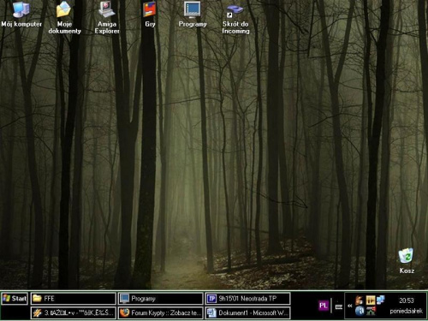
Task: Click the Start button
Action: tap(15, 299)
